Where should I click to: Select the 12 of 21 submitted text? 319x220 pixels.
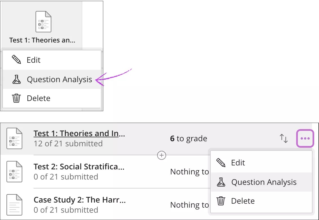point(68,143)
